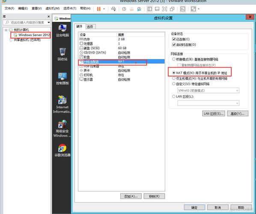Expand the stretch display dropdown arrow
Image resolution: width=256 pixels, height=214 pixels.
pyautogui.click(x=199, y=9)
